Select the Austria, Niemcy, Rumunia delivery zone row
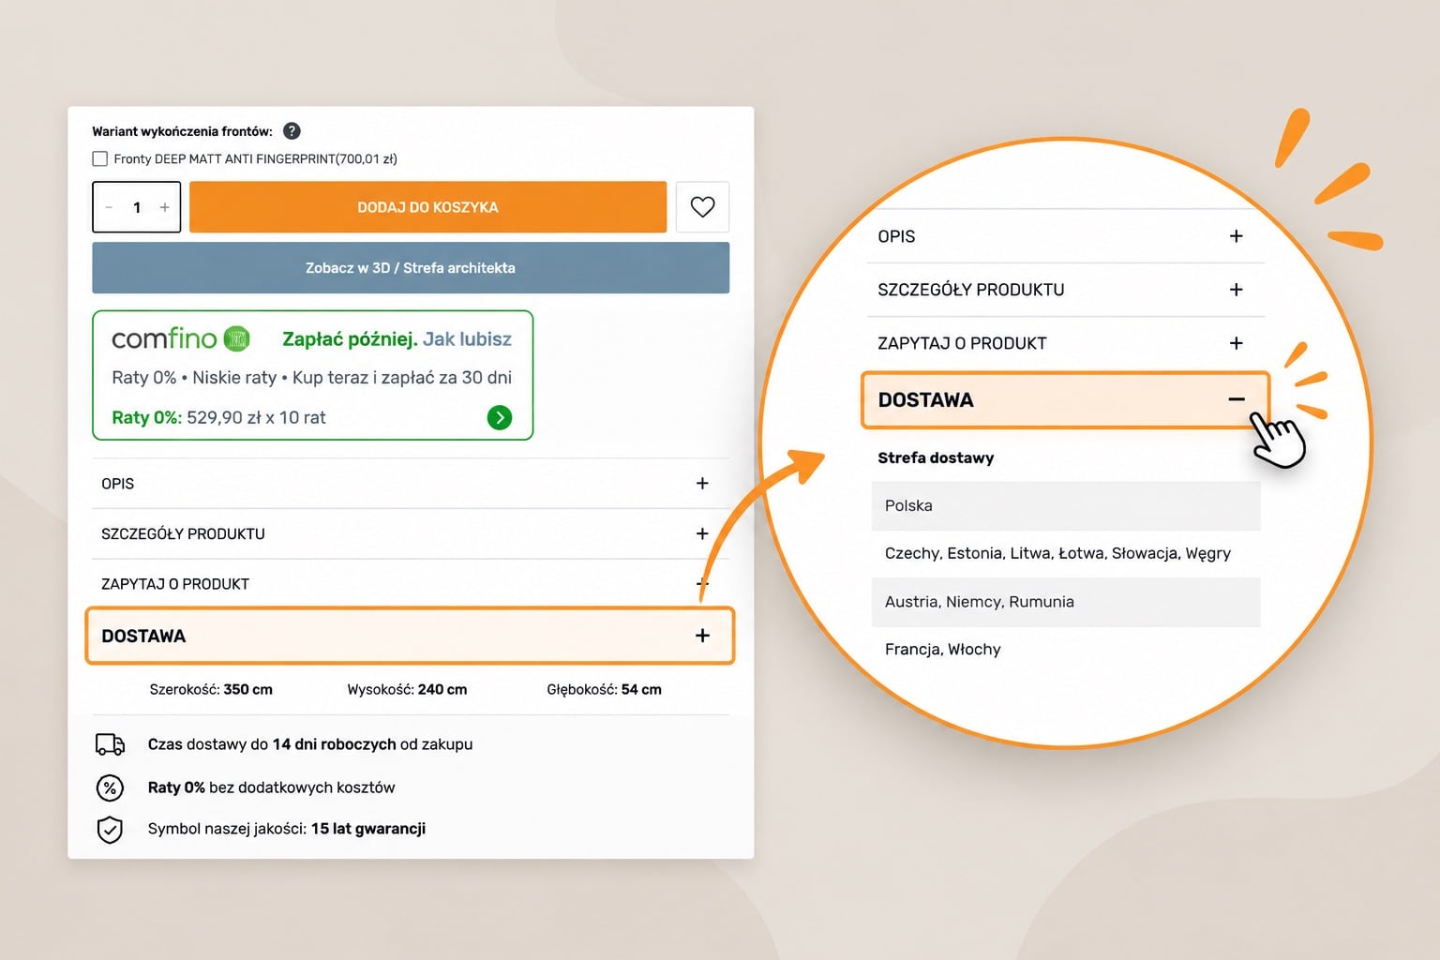This screenshot has width=1440, height=960. click(x=1066, y=602)
